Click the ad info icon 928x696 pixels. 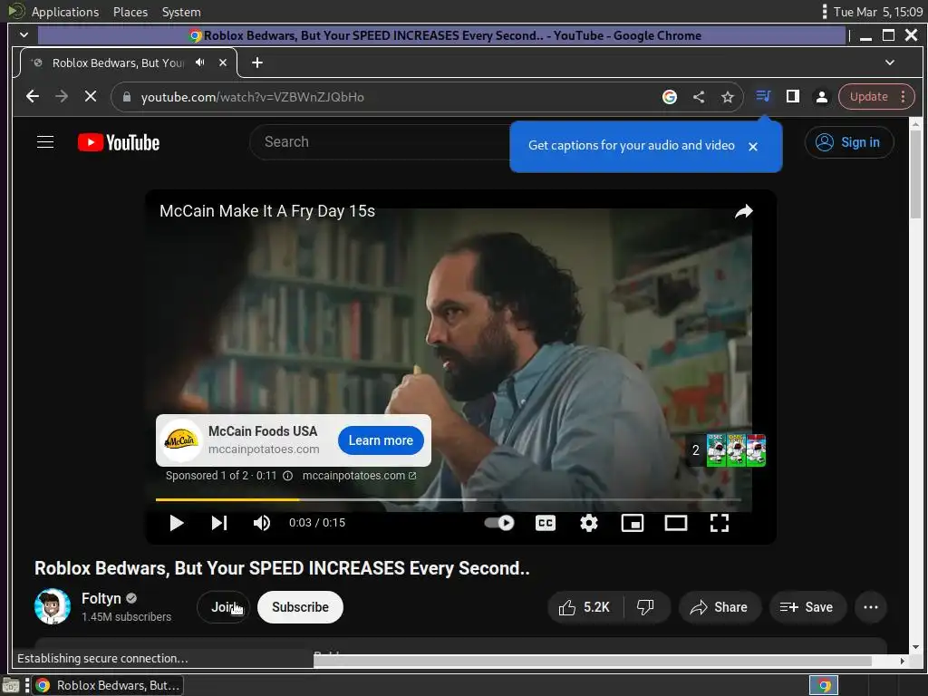pyautogui.click(x=287, y=476)
